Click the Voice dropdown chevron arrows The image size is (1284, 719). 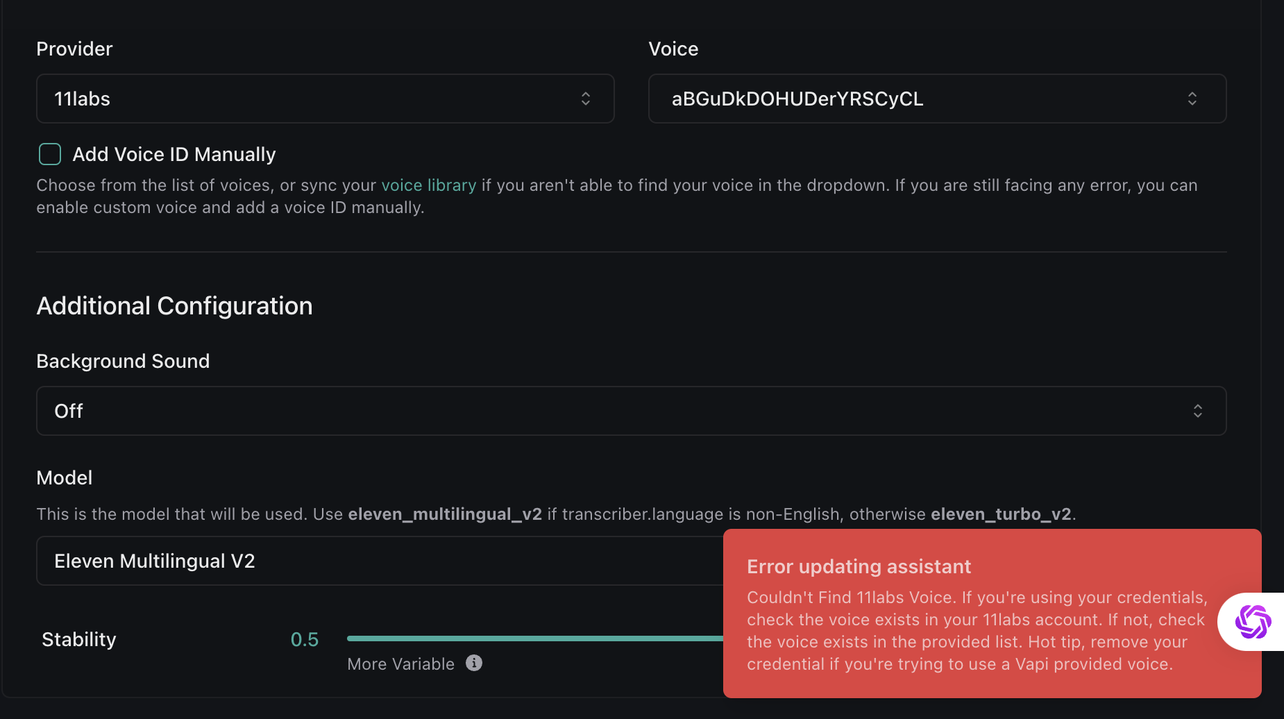(x=1192, y=99)
